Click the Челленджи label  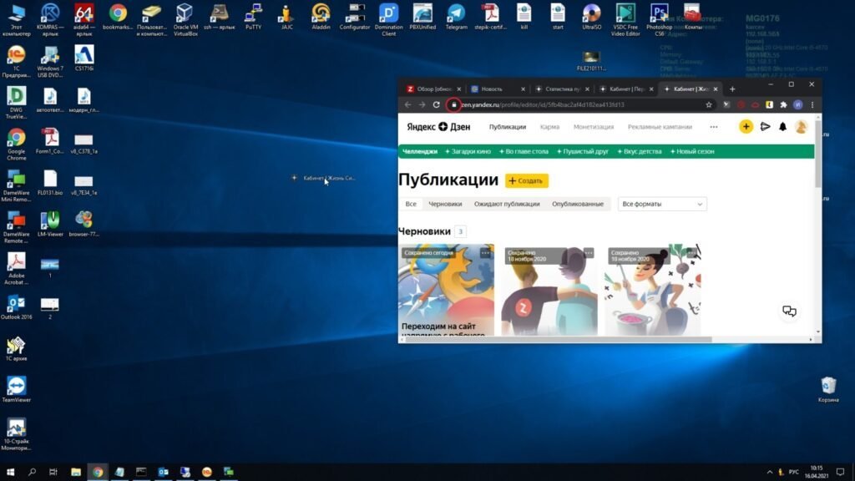pyautogui.click(x=420, y=152)
